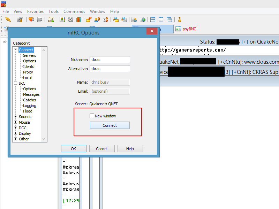Image resolution: width=279 pixels, height=209 pixels.
Task: Click the Name input field
Action: click(110, 82)
